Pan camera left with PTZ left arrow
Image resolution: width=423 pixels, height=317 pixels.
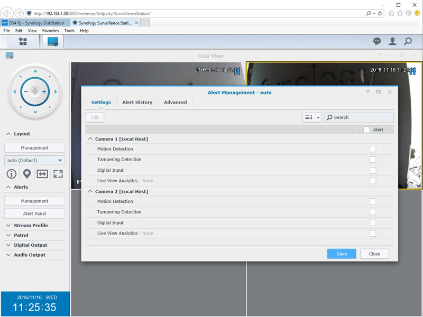(15, 91)
